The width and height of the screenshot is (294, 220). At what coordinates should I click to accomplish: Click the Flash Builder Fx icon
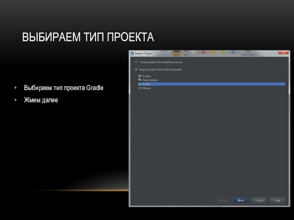pos(140,80)
